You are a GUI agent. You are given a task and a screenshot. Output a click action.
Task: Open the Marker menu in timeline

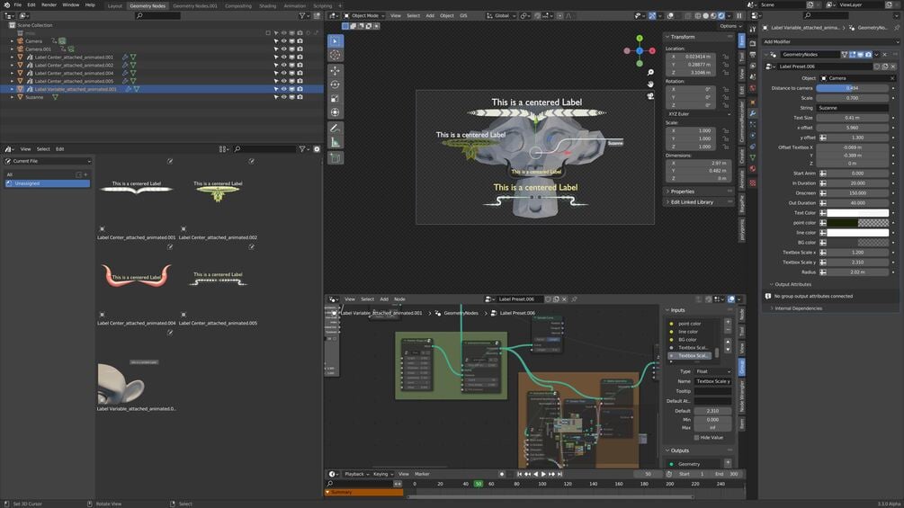point(422,474)
